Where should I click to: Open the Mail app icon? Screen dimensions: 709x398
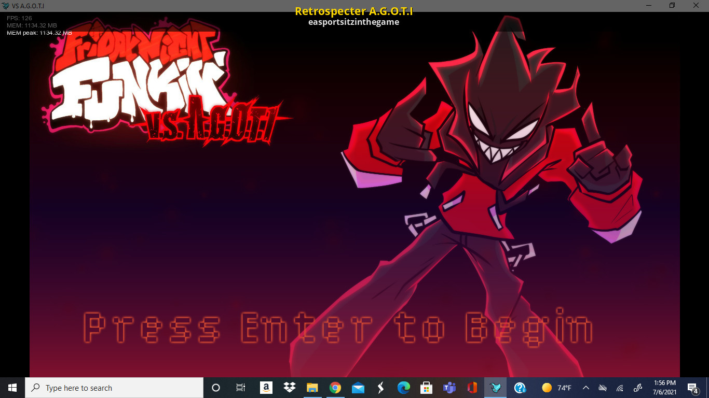click(358, 388)
